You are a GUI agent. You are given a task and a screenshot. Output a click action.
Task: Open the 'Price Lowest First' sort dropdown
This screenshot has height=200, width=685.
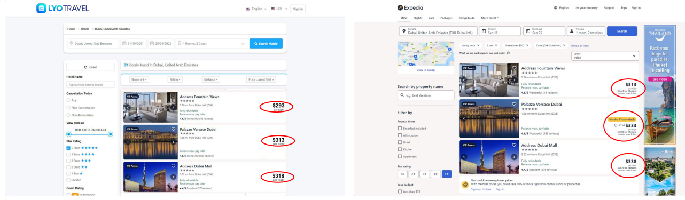pos(261,79)
